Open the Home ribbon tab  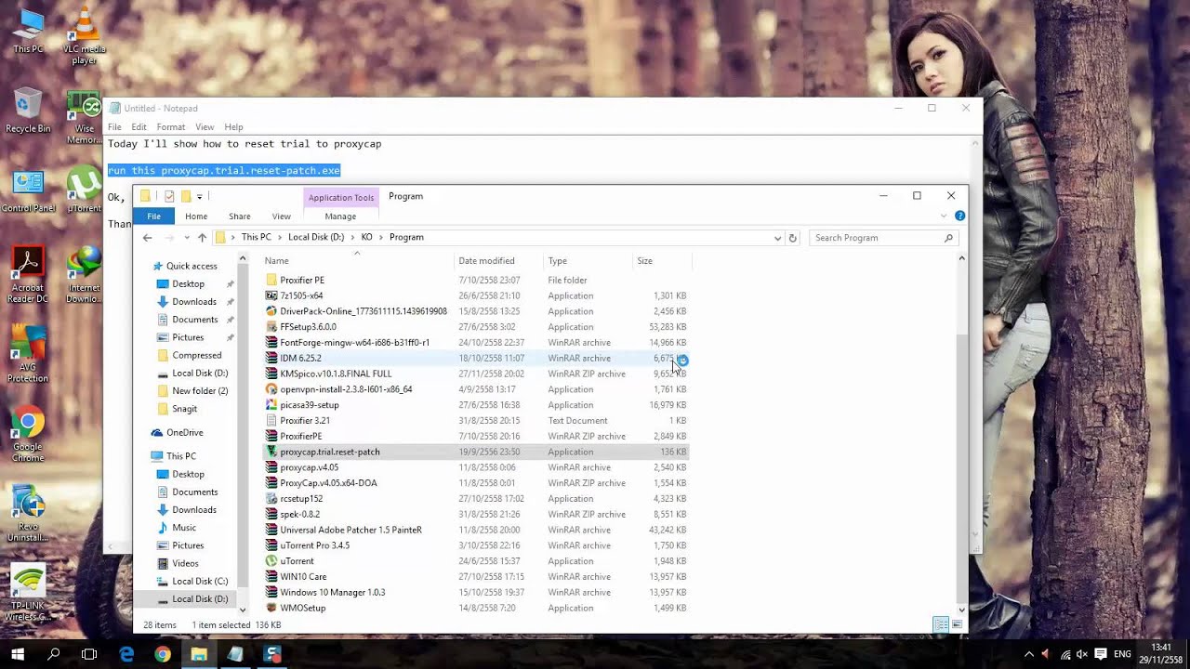(196, 216)
